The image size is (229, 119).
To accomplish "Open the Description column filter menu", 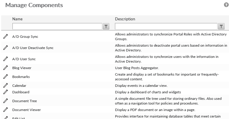I will click(x=221, y=27).
